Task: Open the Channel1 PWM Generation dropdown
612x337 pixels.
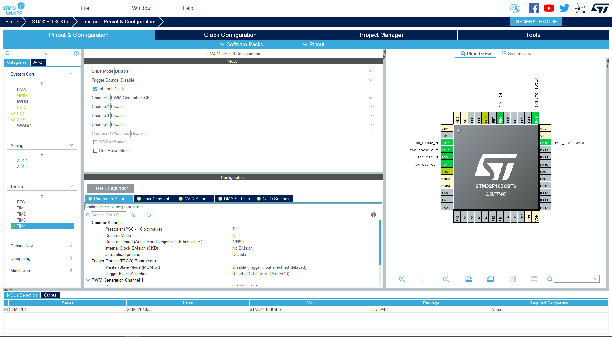Action: (x=242, y=98)
